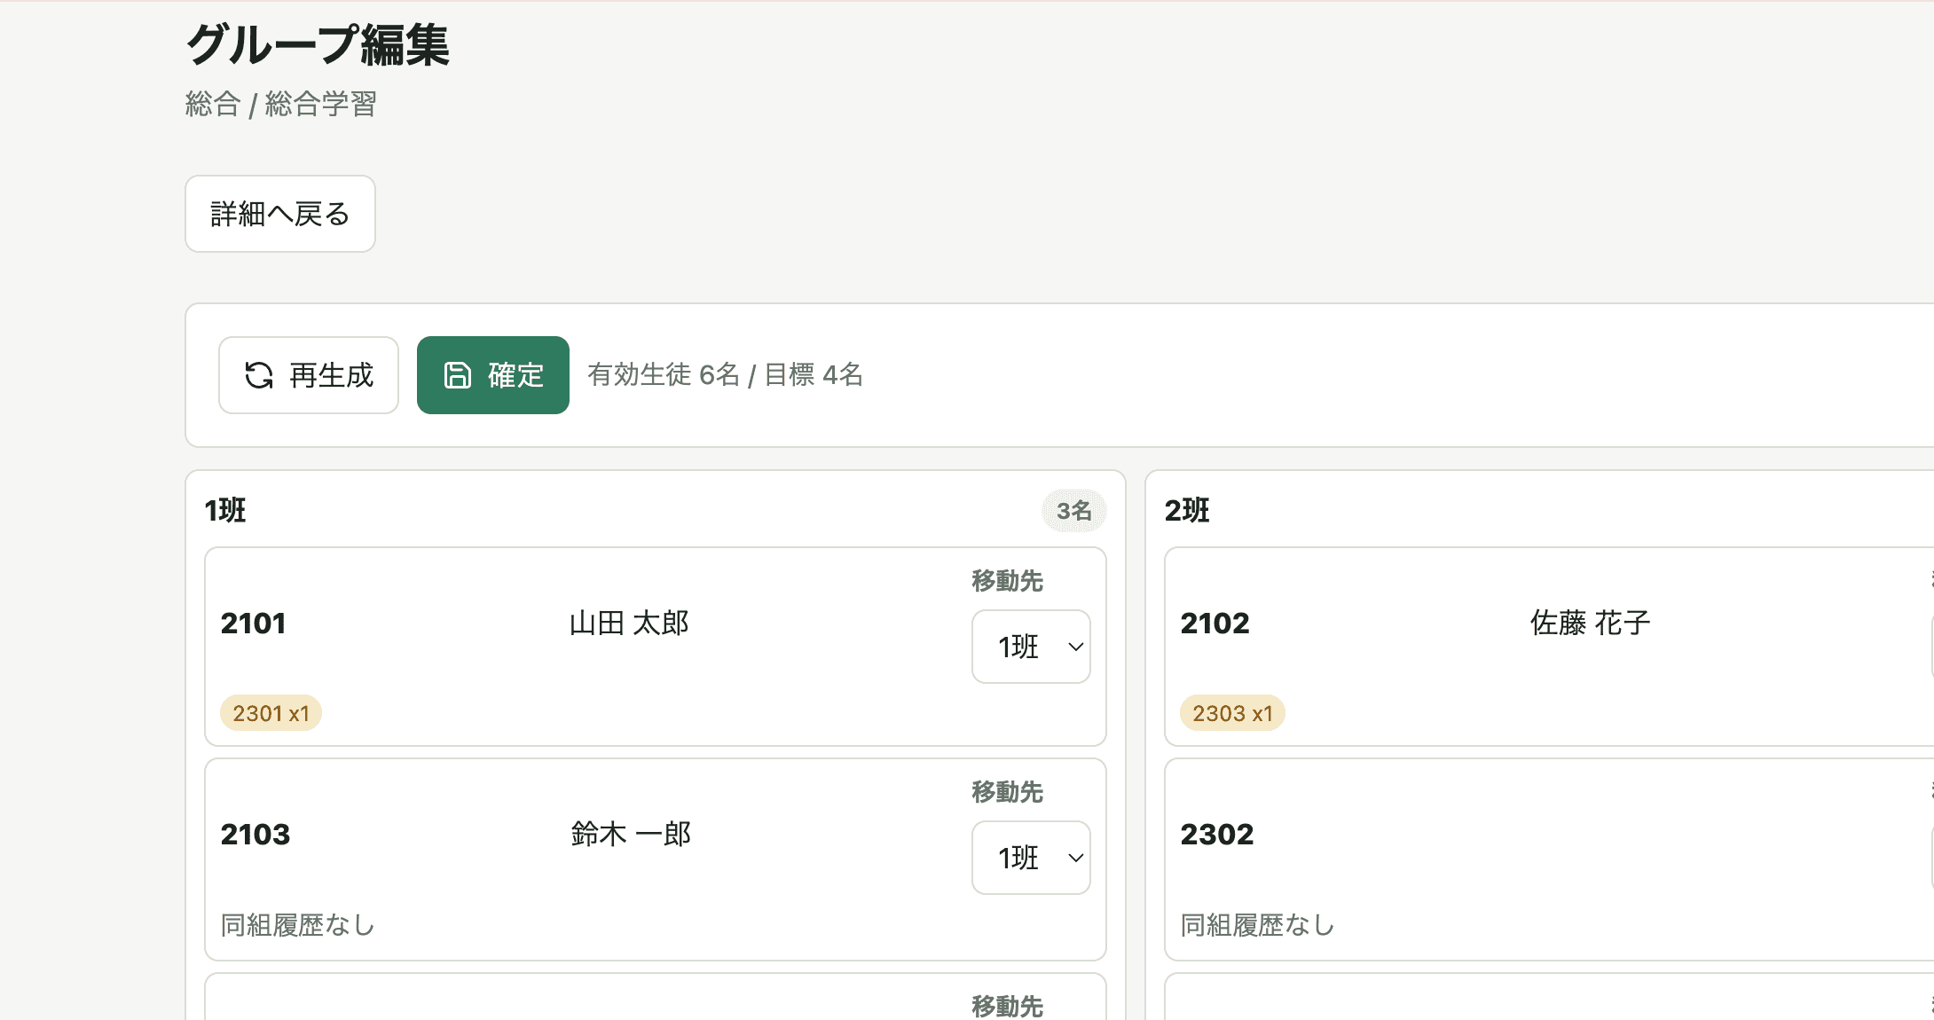Click the 再生成 button

click(x=309, y=375)
